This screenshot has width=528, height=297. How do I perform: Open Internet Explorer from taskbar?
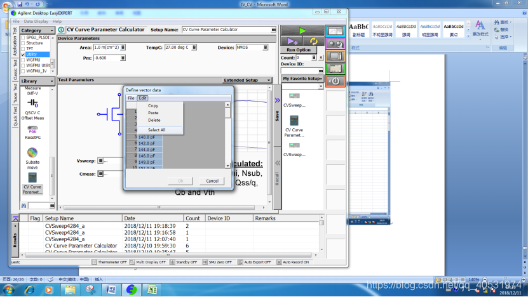pyautogui.click(x=29, y=289)
